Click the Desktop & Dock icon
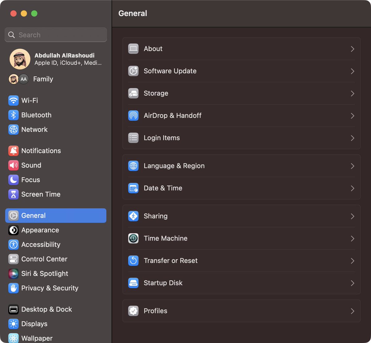The height and width of the screenshot is (343, 371). click(x=13, y=309)
